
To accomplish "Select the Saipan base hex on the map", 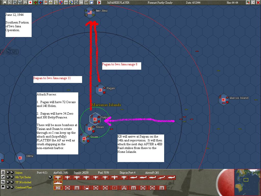I will [95, 119].
